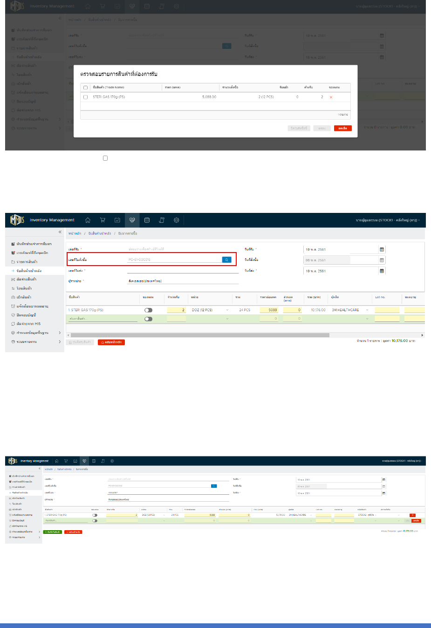431x628 pixels.
Task: Toggle switch on STERI GAS row, middle screenshot
Action: tap(149, 310)
